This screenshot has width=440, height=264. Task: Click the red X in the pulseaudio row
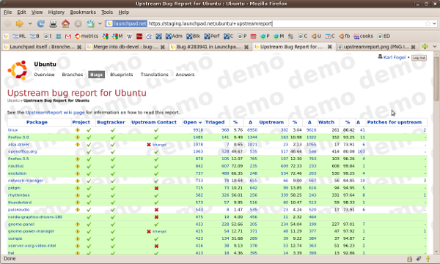coord(156,210)
